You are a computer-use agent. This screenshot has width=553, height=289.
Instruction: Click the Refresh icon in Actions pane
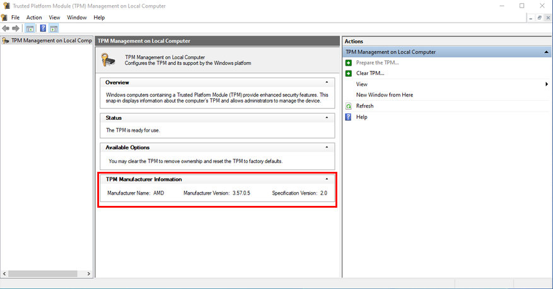[x=349, y=106]
